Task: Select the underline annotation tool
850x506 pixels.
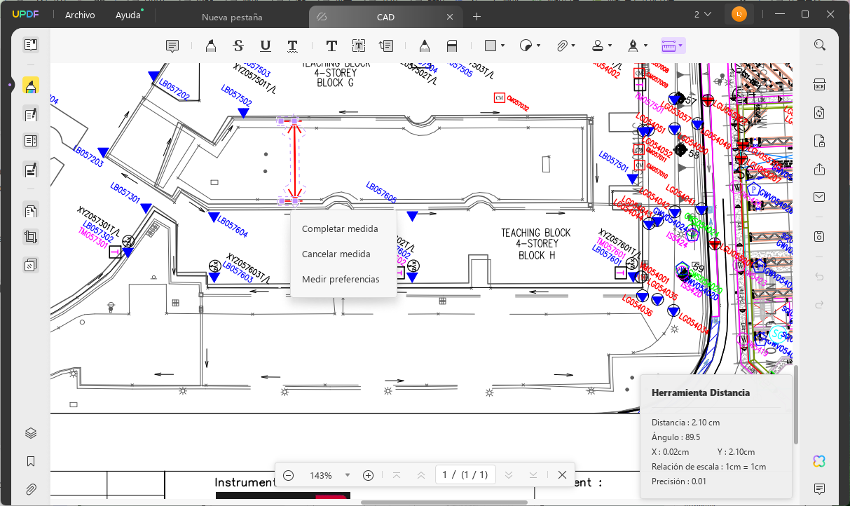Action: click(266, 46)
